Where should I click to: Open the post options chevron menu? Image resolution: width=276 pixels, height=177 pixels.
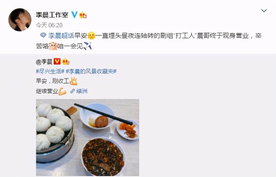pyautogui.click(x=264, y=11)
